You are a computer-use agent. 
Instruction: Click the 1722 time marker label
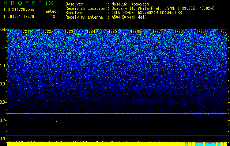coord(47,31)
